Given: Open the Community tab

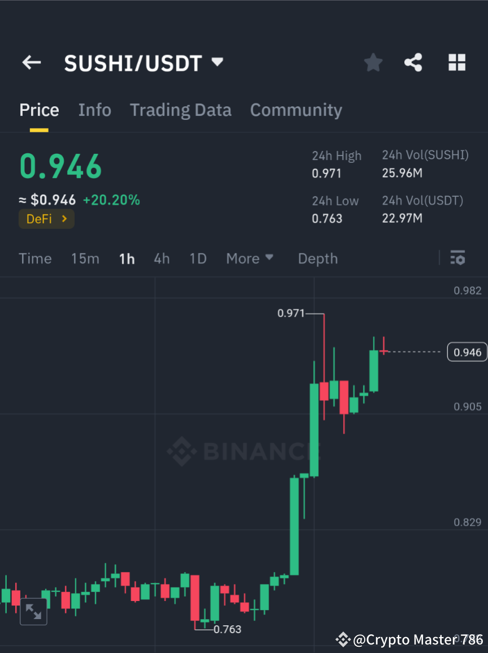Looking at the screenshot, I should (296, 110).
